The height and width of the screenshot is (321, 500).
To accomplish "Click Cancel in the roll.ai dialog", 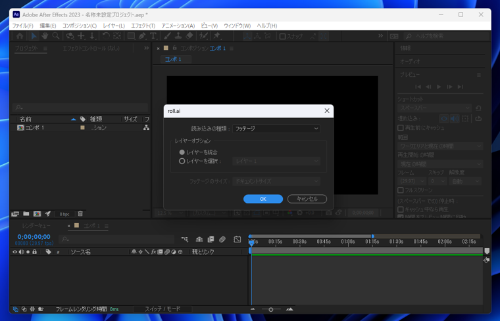I will (x=307, y=199).
